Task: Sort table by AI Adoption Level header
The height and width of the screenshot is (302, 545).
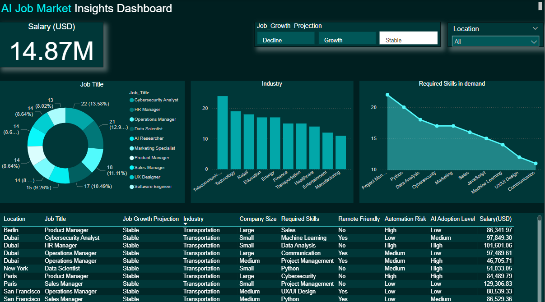Action: coord(453,219)
